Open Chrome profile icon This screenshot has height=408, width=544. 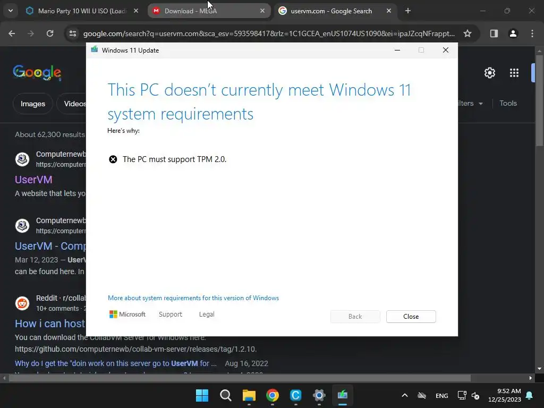[x=513, y=33]
